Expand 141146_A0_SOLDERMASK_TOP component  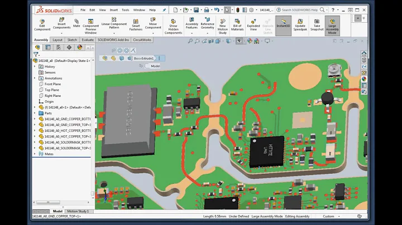coord(35,148)
